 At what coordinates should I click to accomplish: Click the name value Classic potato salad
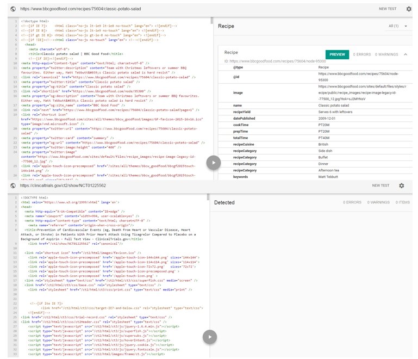pos(334,106)
